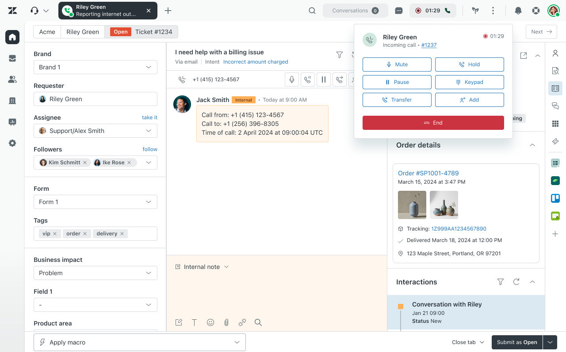The image size is (566, 352).
Task: Open the Apply macro field
Action: 140,342
